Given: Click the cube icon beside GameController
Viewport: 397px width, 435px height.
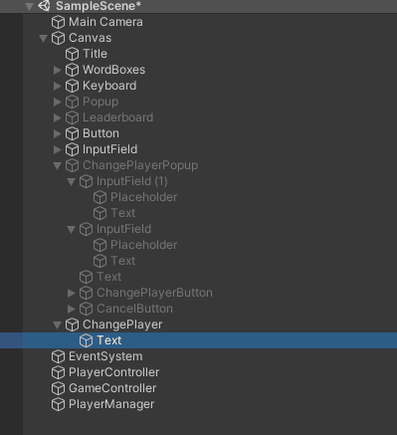Looking at the screenshot, I should pyautogui.click(x=58, y=388).
